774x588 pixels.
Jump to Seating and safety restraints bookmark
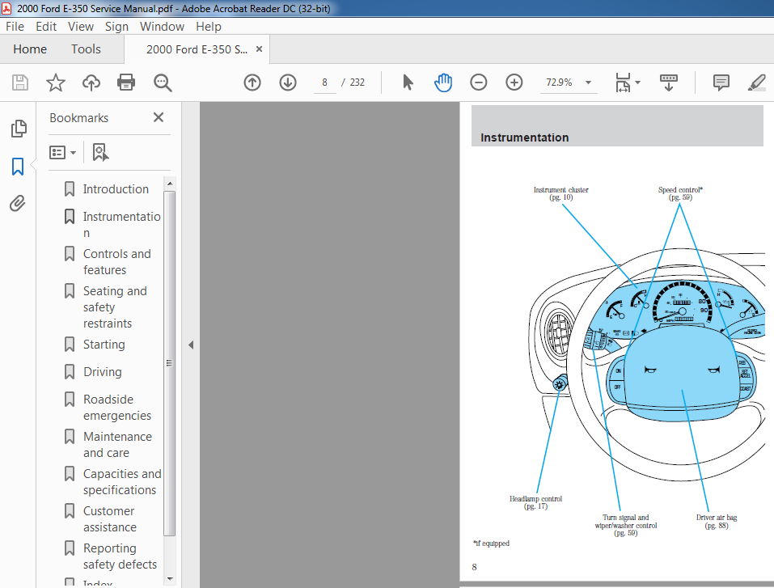pyautogui.click(x=115, y=307)
